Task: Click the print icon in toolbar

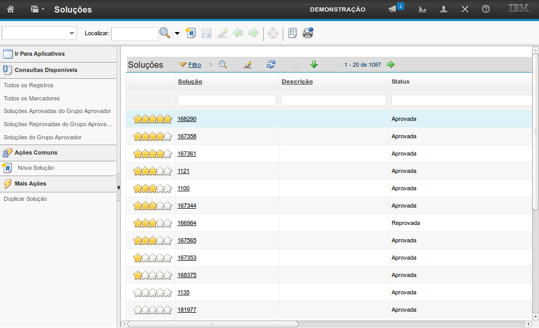Action: click(x=308, y=33)
